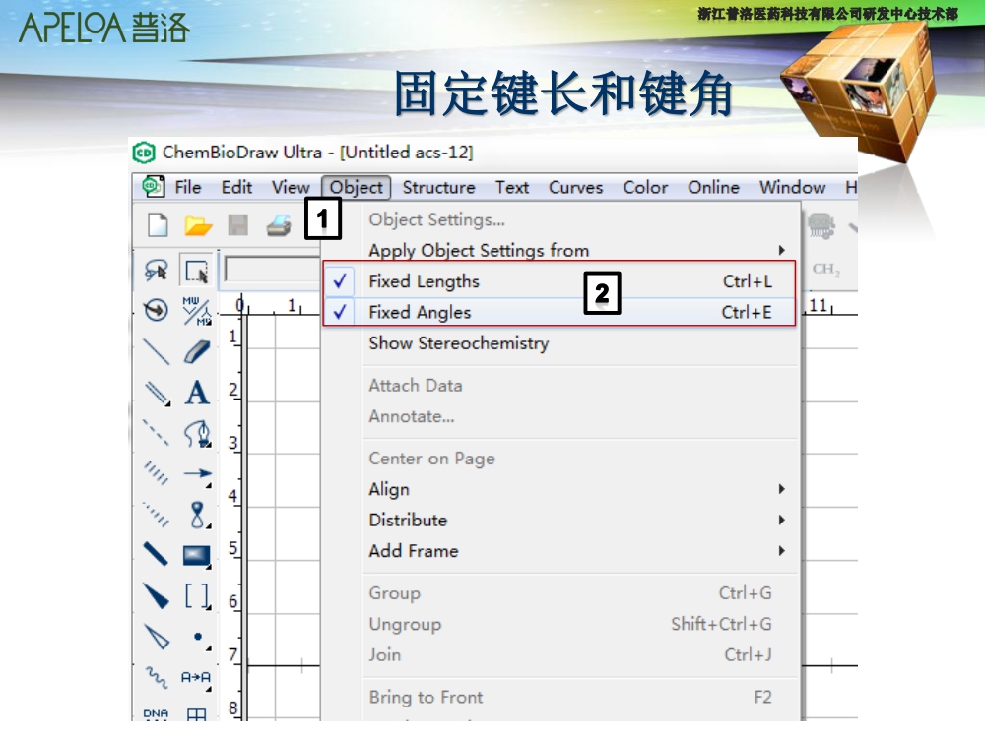Image resolution: width=985 pixels, height=738 pixels.
Task: Uncheck the Fixed Lengths option
Action: coord(559,281)
